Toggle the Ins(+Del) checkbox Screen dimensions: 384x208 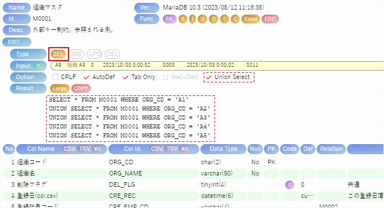click(x=166, y=77)
